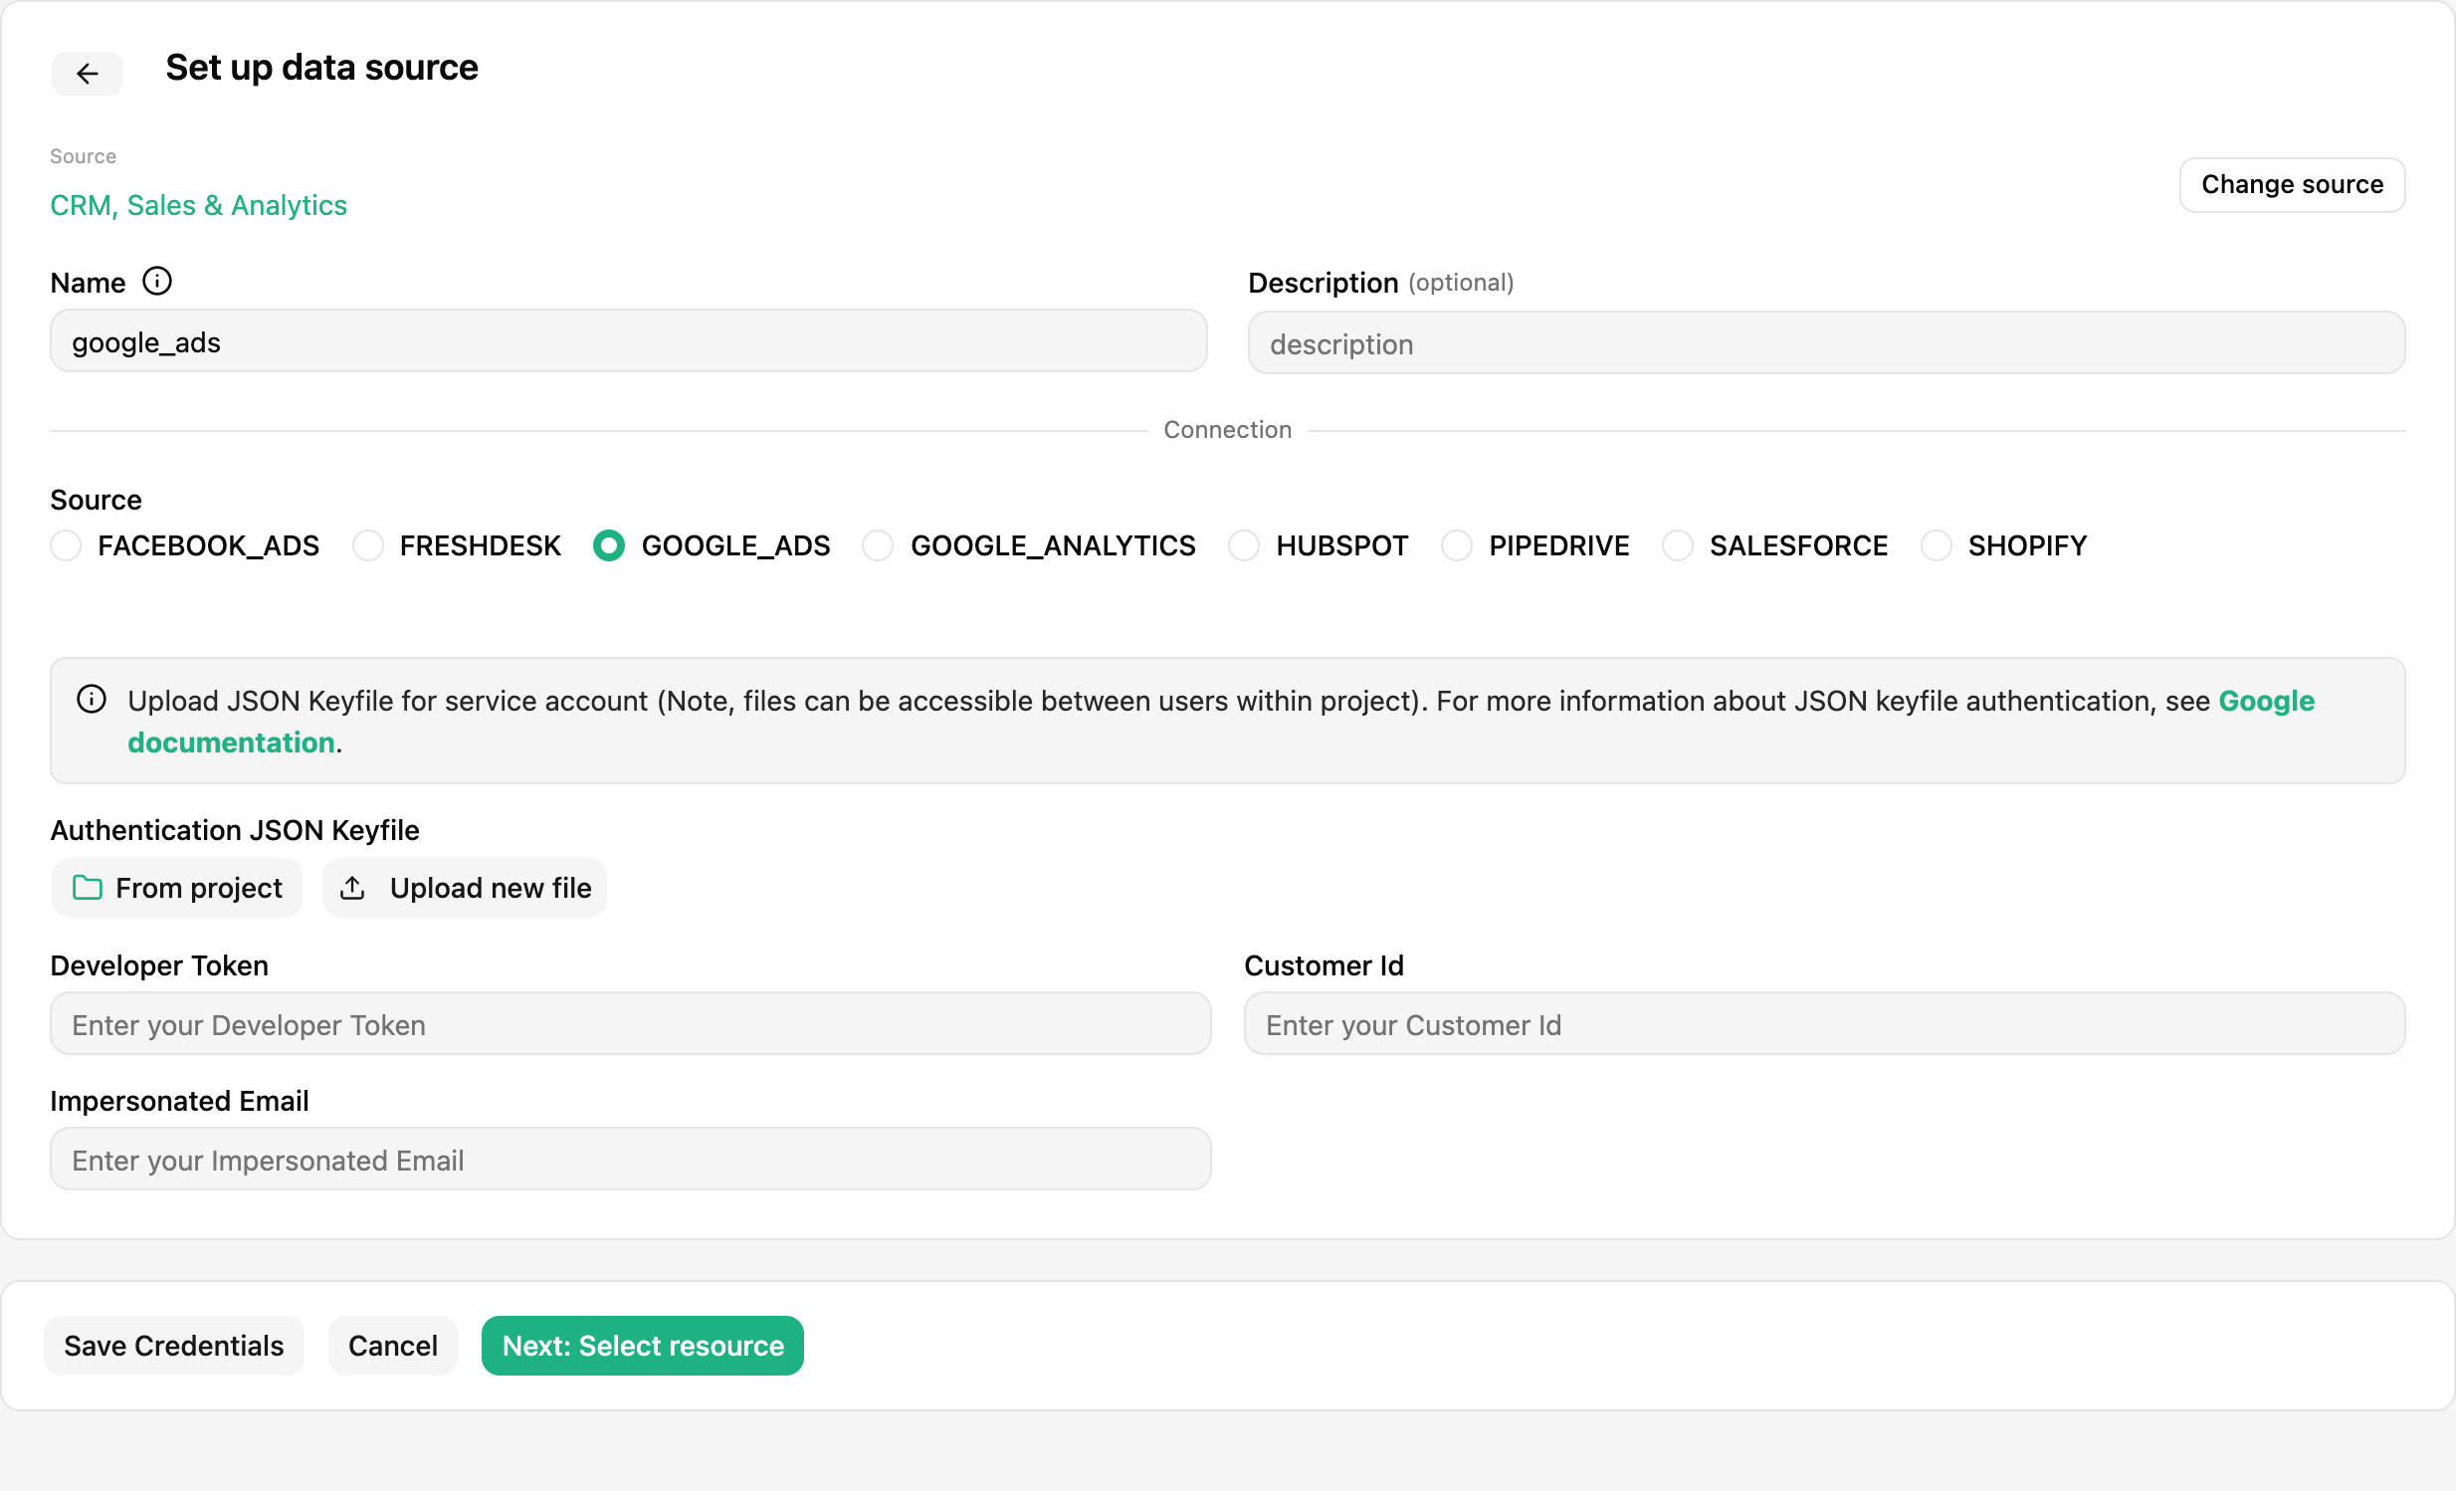Cancel the data source setup
This screenshot has height=1491, width=2456.
click(393, 1345)
